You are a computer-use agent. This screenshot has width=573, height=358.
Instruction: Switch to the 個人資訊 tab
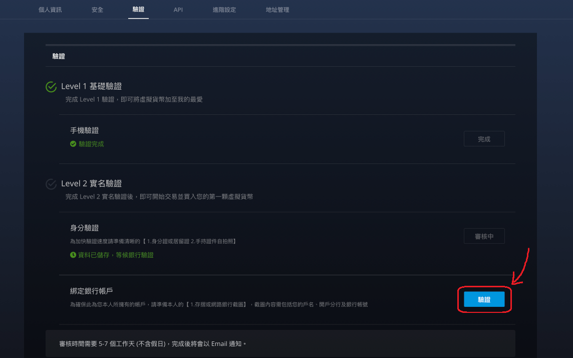[50, 10]
